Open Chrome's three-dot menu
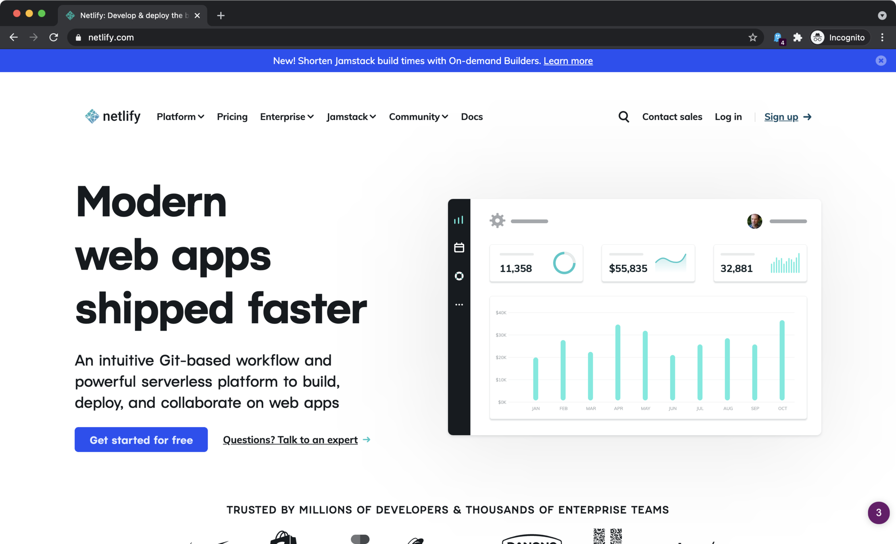The height and width of the screenshot is (544, 896). point(882,37)
